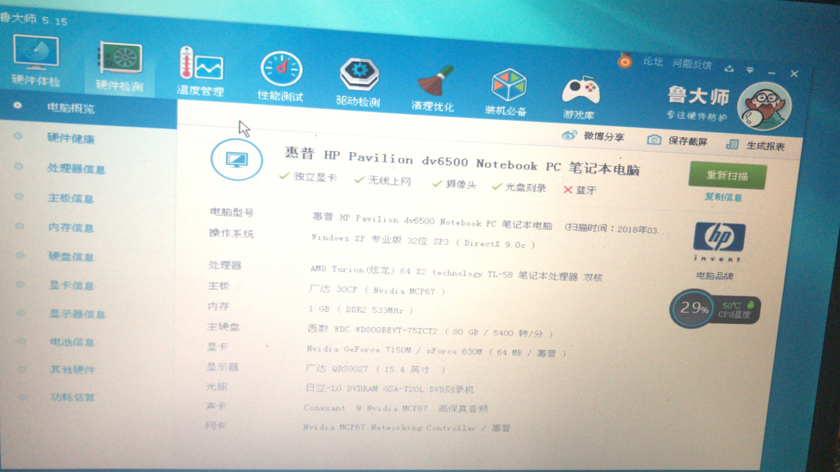
Task: Open the 清理优化 cleanup broom tool
Action: click(433, 88)
